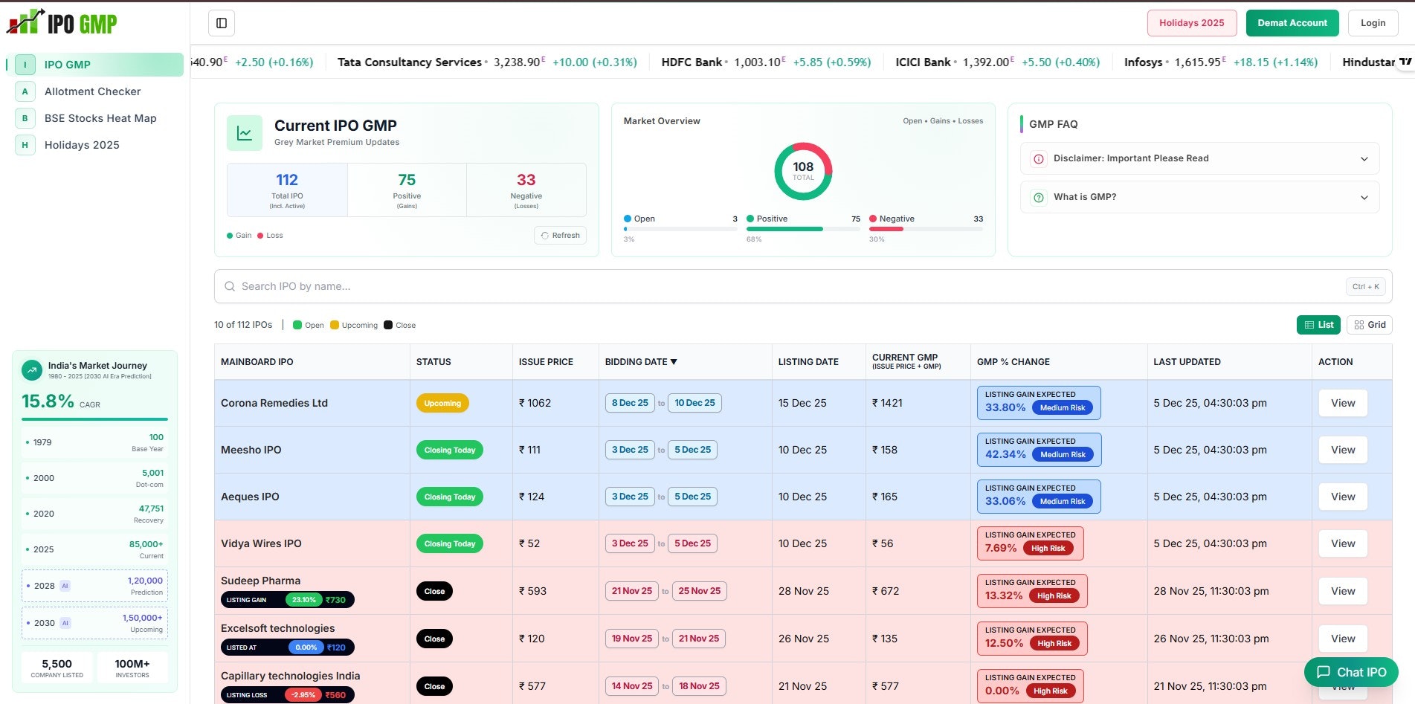Viewport: 1415px width, 704px height.
Task: Open Holidays 2025 from the sidebar
Action: point(82,144)
